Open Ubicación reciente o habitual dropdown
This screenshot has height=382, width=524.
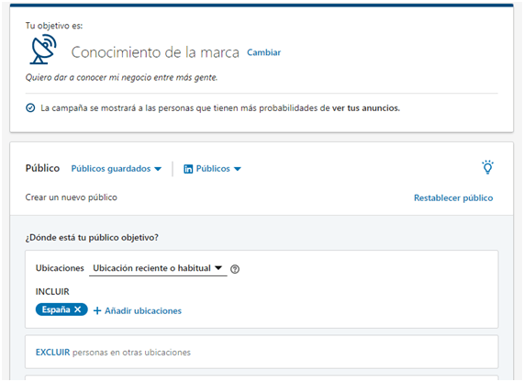tap(158, 268)
